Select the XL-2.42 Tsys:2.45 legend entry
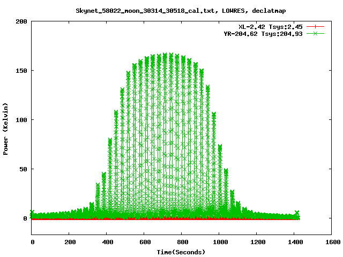Image resolution: width=343 pixels, height=257 pixels. coord(270,27)
